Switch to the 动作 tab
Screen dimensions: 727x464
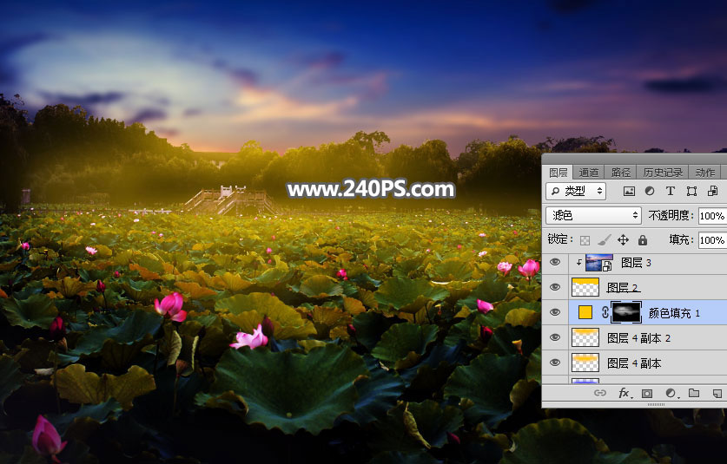[705, 173]
